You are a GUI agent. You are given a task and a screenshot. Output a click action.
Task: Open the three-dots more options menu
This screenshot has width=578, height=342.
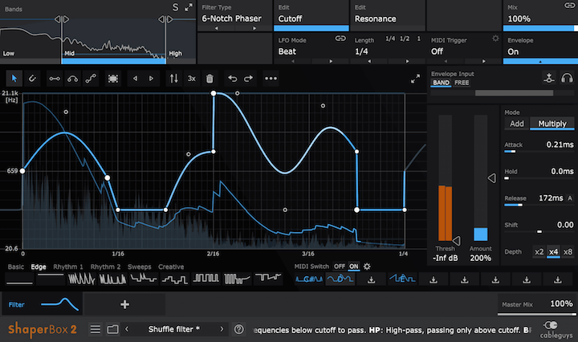pyautogui.click(x=271, y=79)
